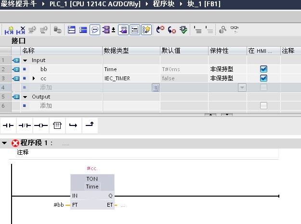The width and height of the screenshot is (301, 224).
Task: Click the open branch arrow icon
Action: [x=73, y=125]
